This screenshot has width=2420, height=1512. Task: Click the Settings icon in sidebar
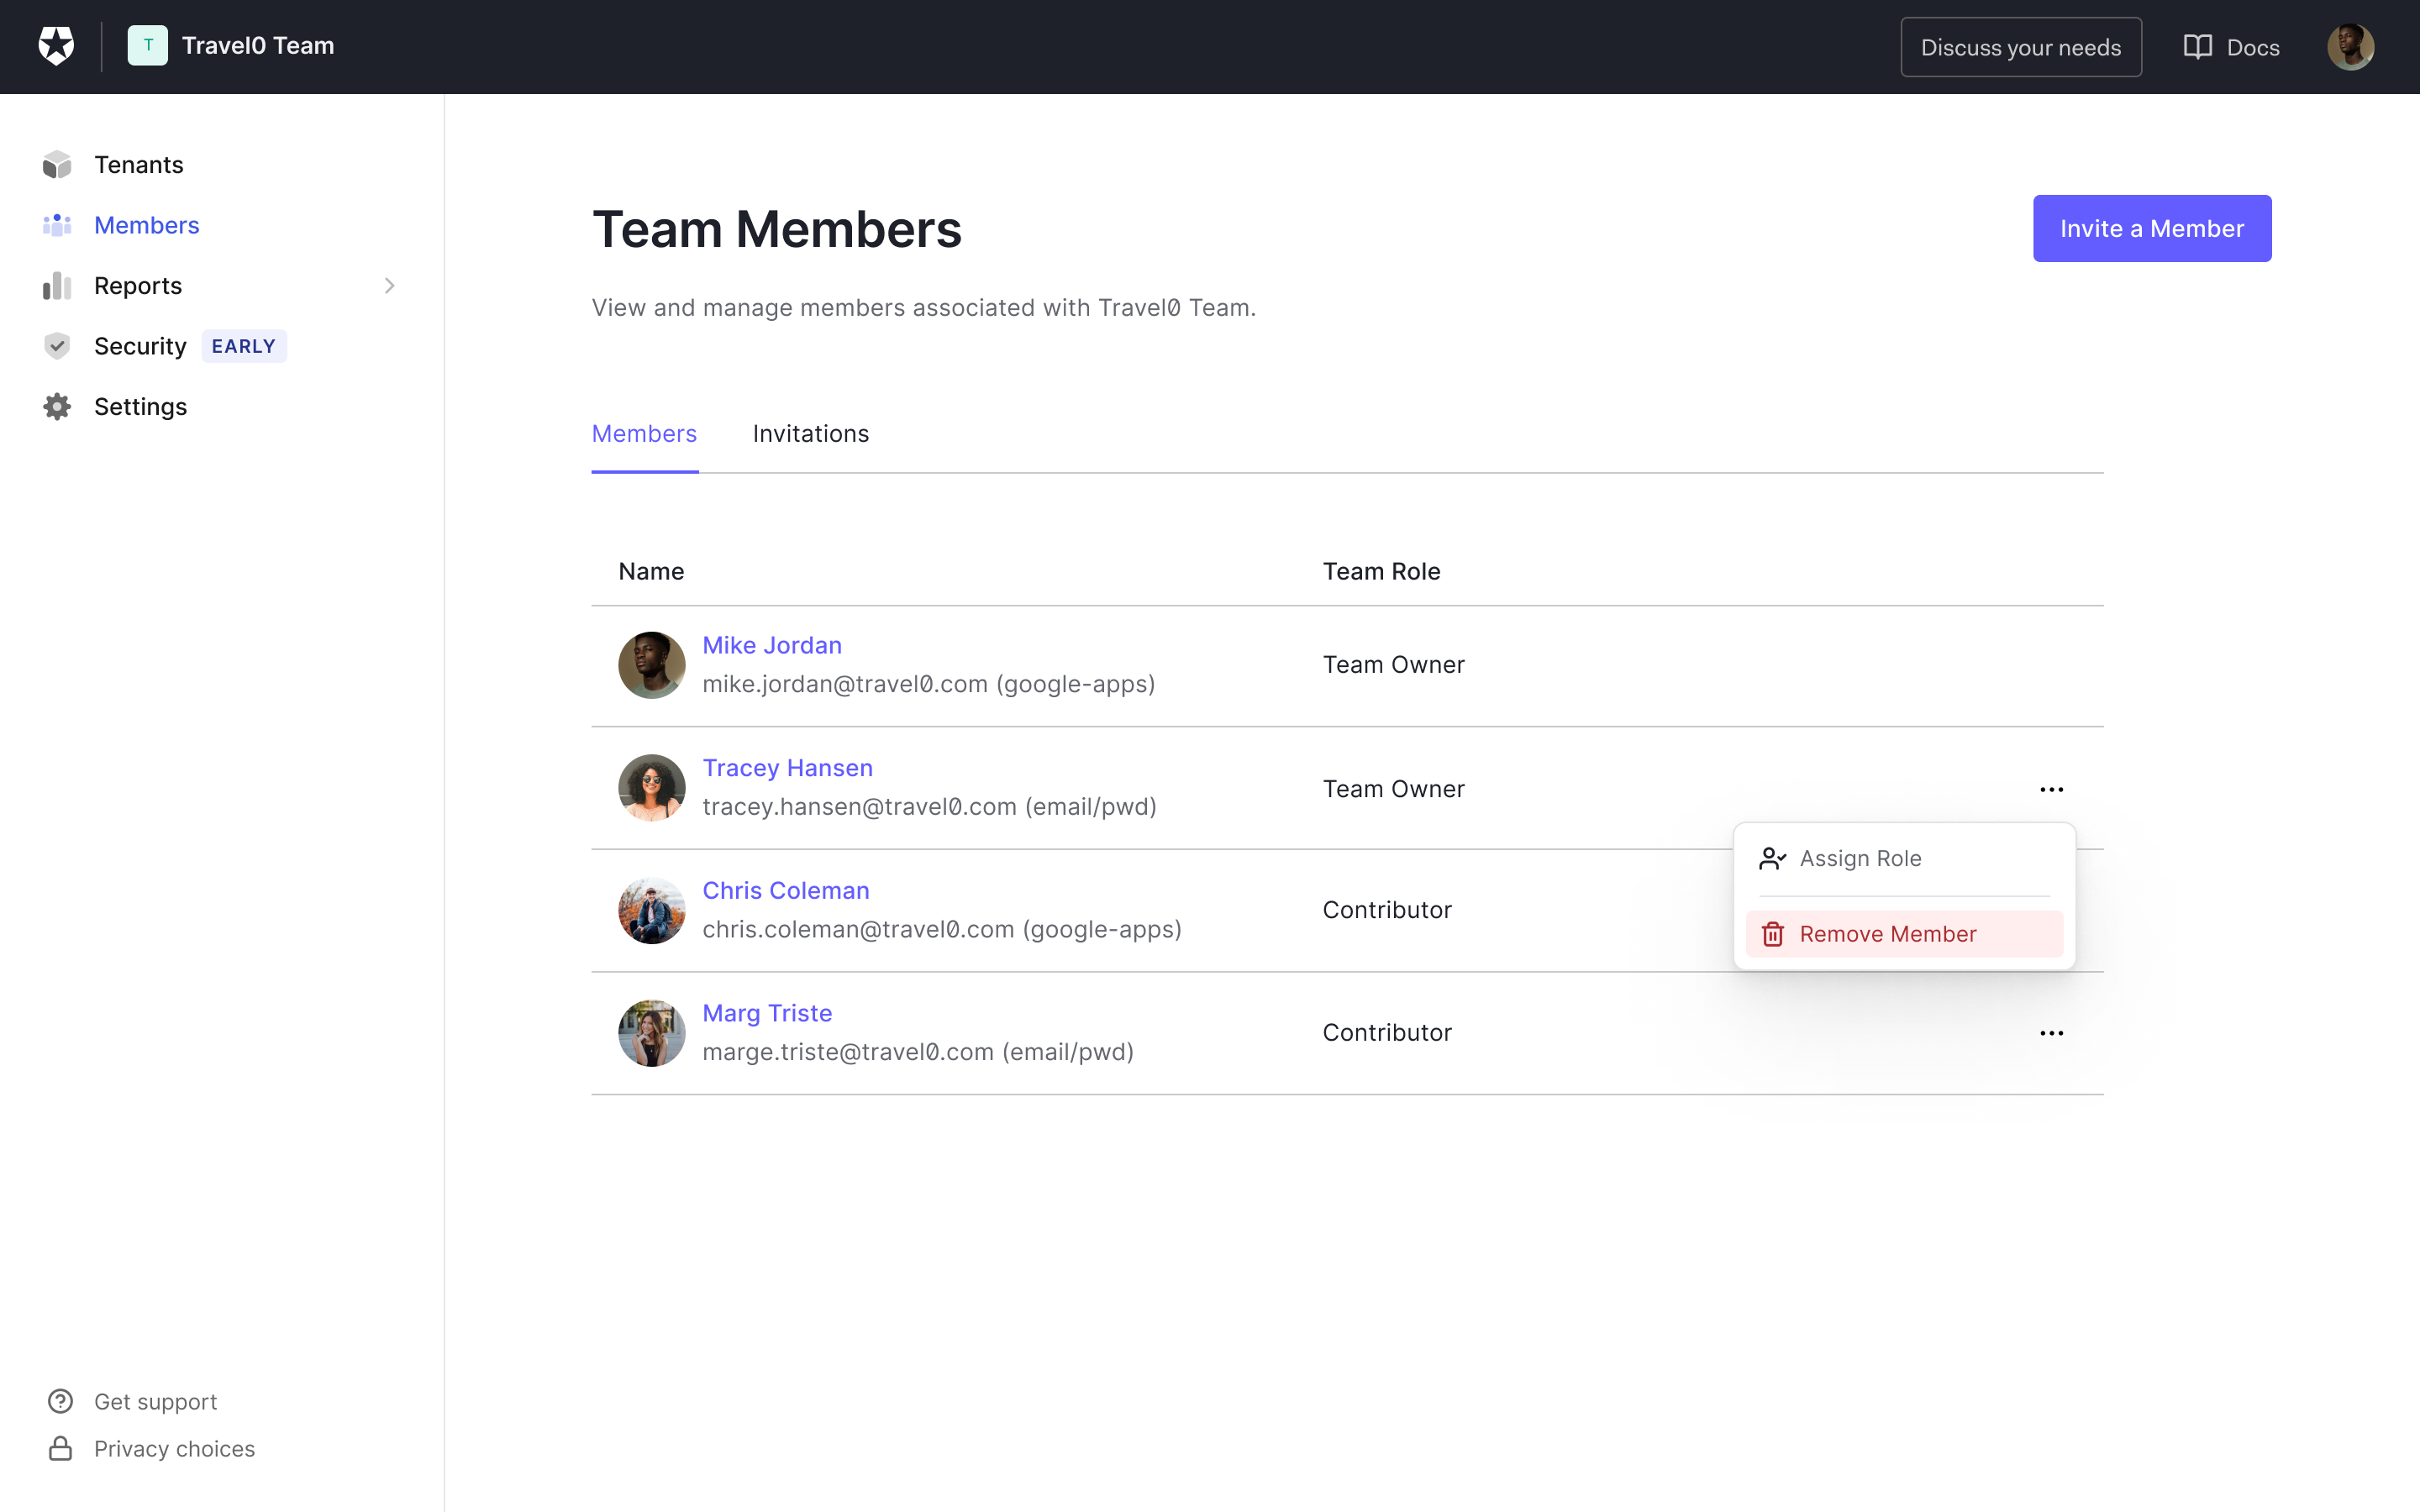point(57,406)
